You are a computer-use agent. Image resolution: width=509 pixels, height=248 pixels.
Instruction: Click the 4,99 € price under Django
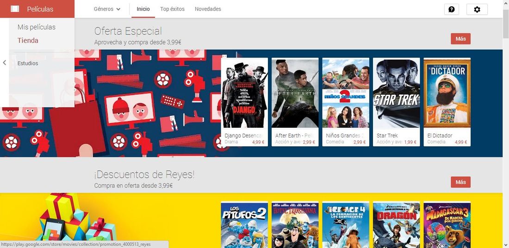(258, 142)
